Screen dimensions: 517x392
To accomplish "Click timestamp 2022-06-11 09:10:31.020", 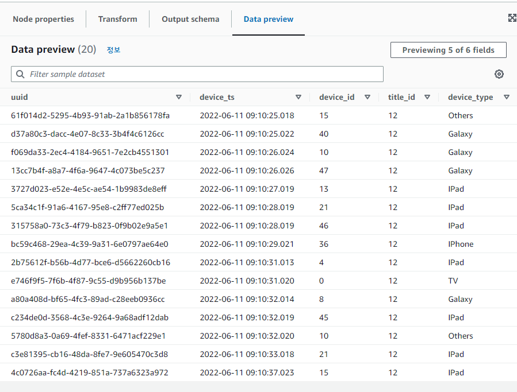I will coord(247,281).
